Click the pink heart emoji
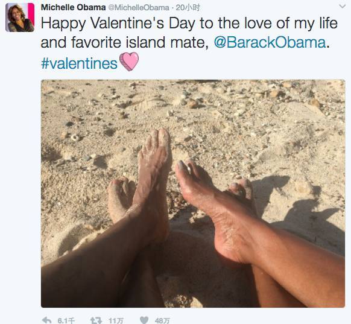The height and width of the screenshot is (324, 351). point(129,62)
